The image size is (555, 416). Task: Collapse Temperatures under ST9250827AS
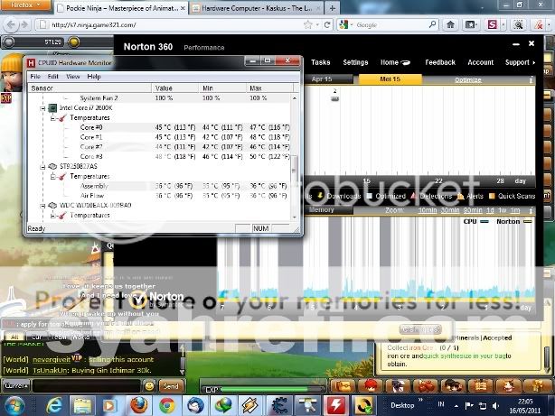52,176
